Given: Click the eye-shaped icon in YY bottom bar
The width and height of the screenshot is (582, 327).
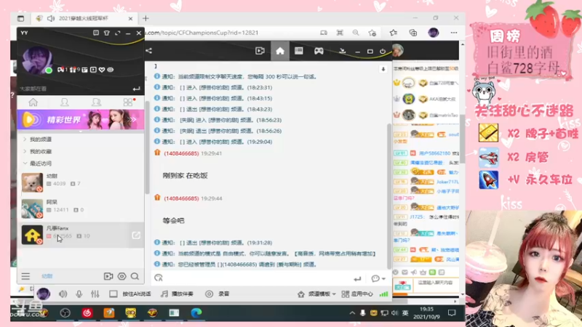Looking at the screenshot, I should [121, 276].
